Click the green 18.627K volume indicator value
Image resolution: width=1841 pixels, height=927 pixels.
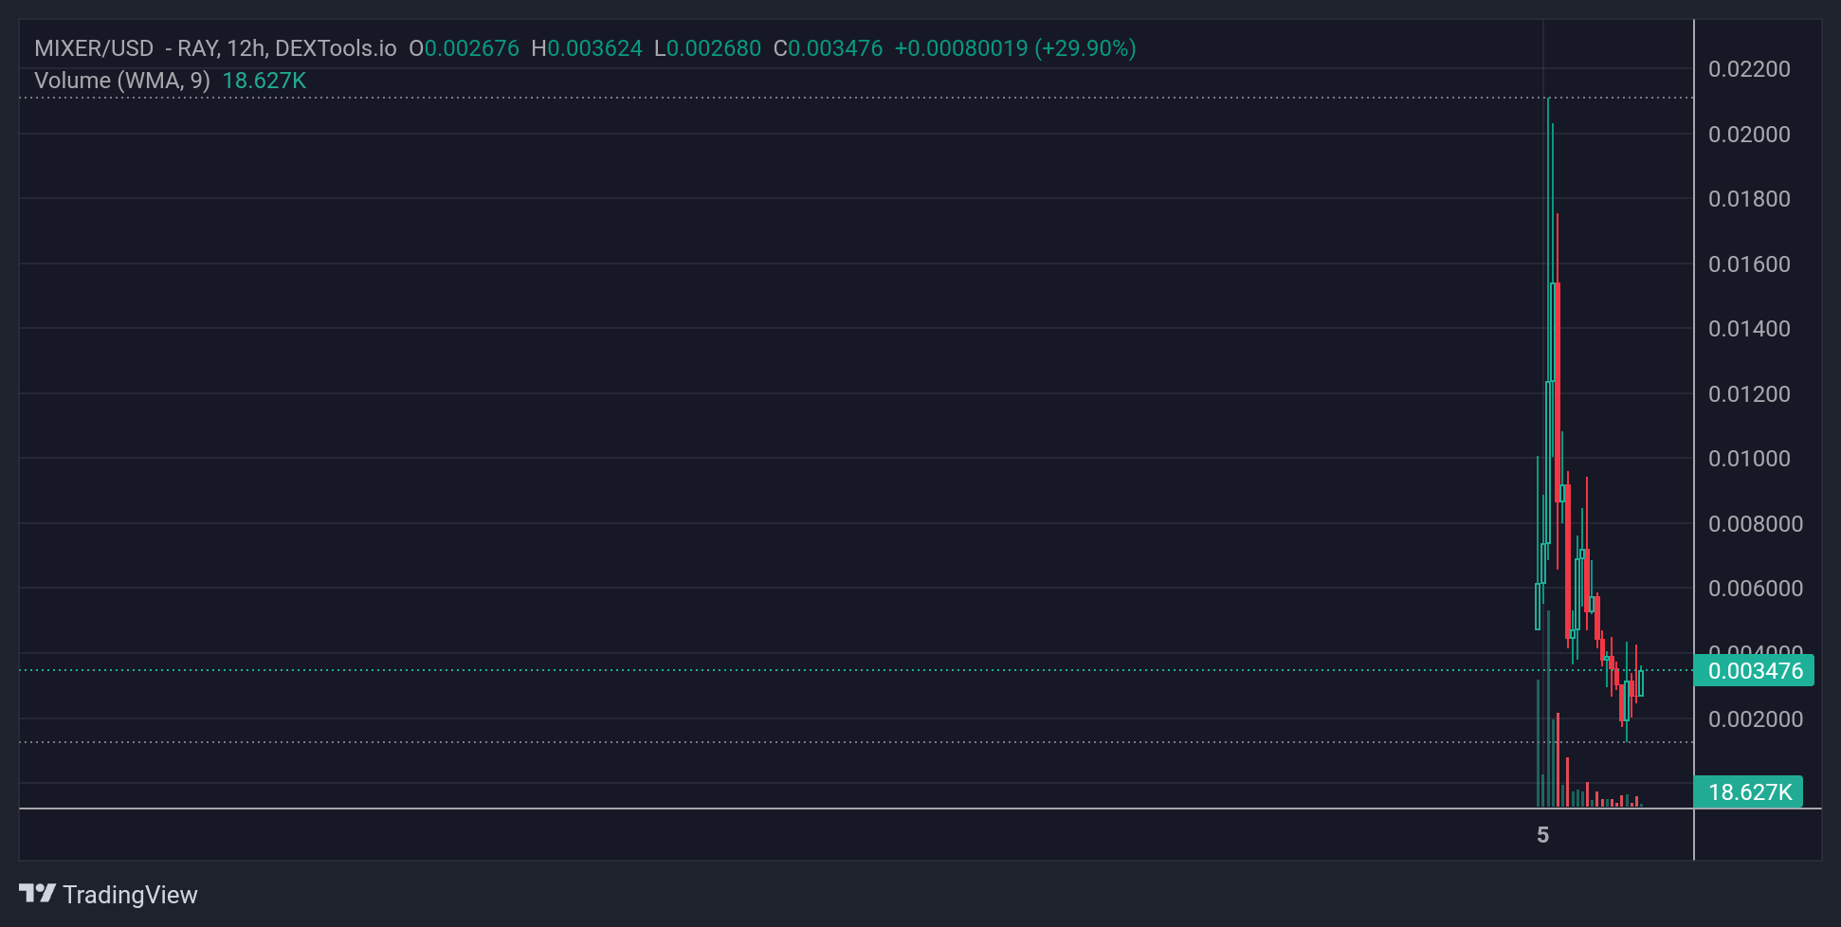(x=264, y=81)
